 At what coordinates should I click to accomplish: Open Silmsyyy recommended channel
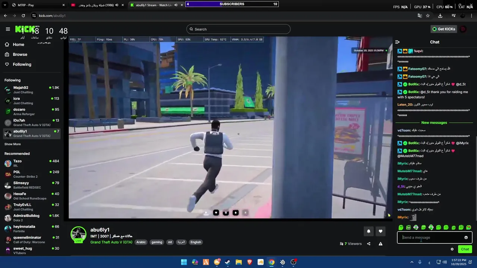(x=32, y=185)
